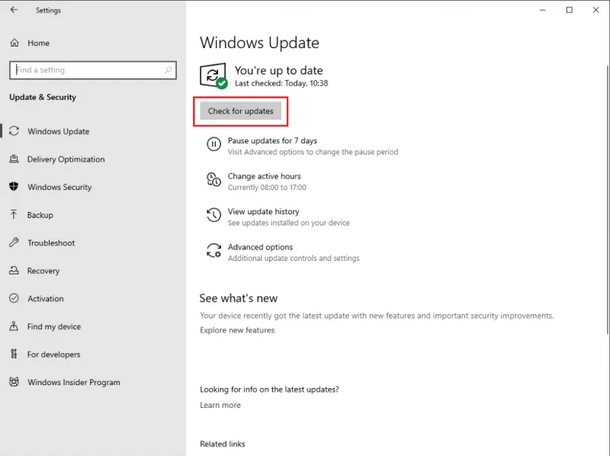
Task: Click the vertical scrollbar on the right
Action: tap(607, 200)
